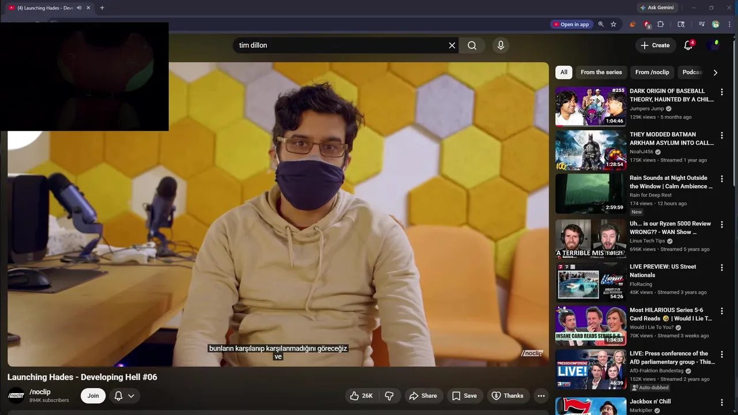Open the FloRacing live preview thumbnail
The height and width of the screenshot is (415, 738).
[590, 282]
